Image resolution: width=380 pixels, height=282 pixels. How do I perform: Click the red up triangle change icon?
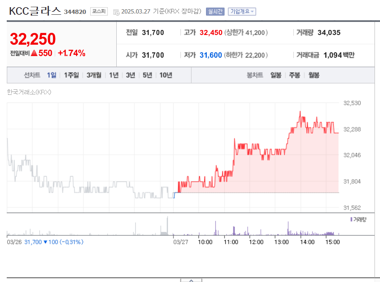pos(34,53)
